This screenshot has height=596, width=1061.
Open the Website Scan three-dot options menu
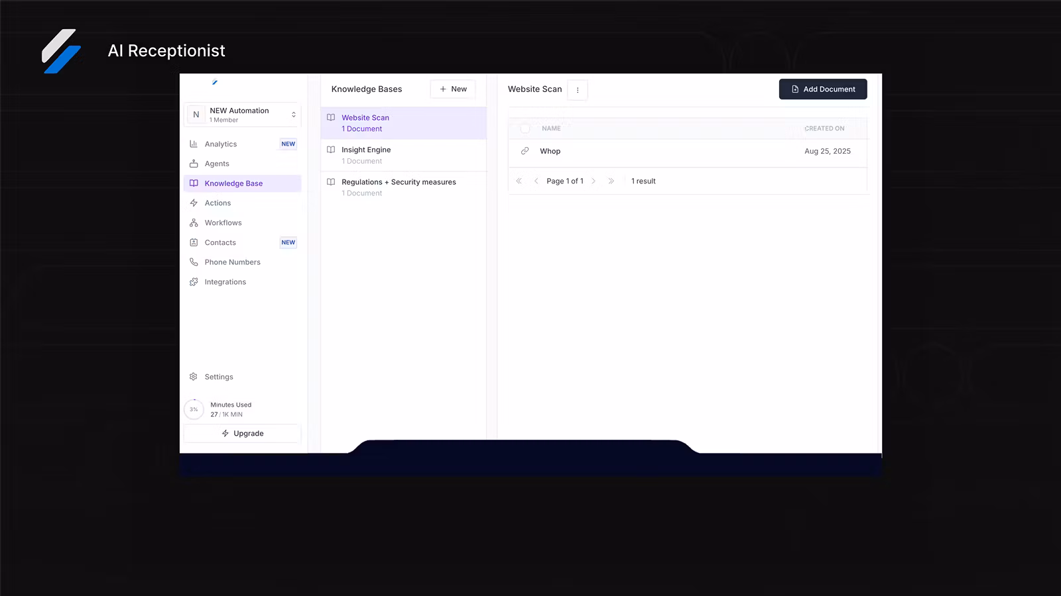578,90
